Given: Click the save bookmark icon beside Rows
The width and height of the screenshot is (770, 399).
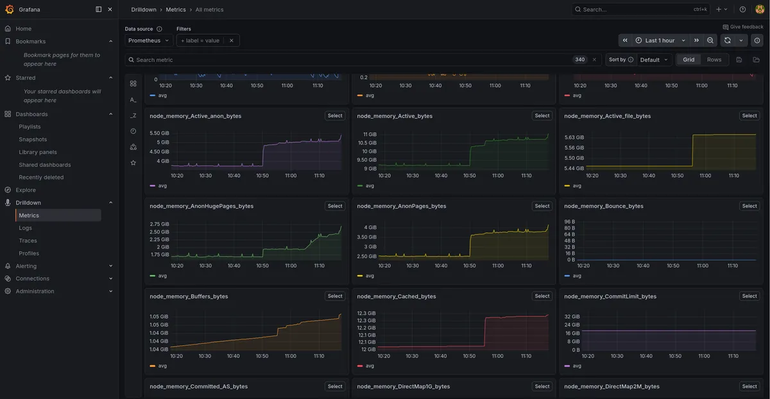Looking at the screenshot, I should click(x=739, y=60).
